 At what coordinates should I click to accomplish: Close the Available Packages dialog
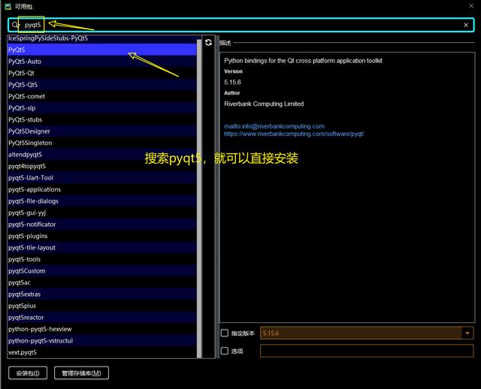[471, 6]
